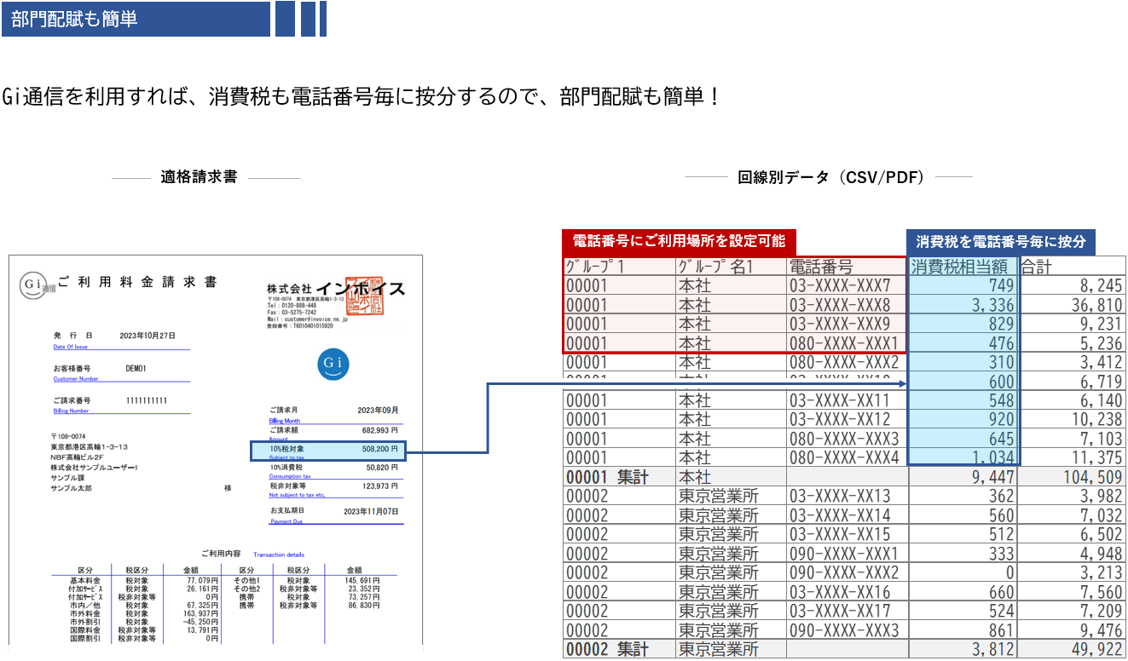The height and width of the screenshot is (661, 1128).
Task: Select the 部門配賦も簡単 heading banner
Action: point(136,19)
